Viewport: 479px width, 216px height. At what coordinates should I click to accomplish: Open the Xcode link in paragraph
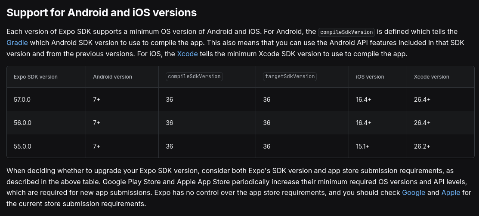tap(187, 54)
